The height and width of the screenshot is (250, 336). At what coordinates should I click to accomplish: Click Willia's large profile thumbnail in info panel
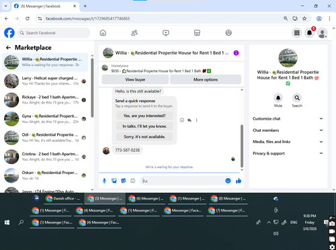(x=288, y=58)
